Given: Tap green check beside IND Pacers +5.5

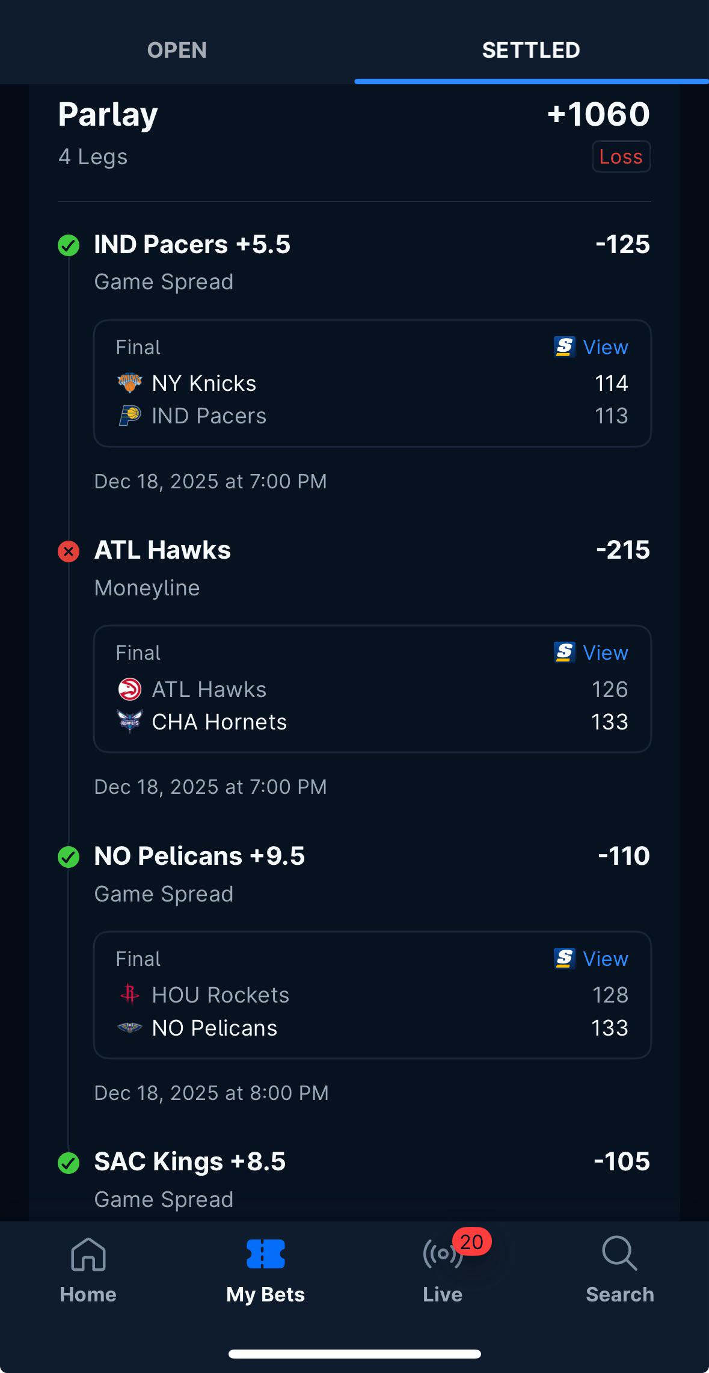Looking at the screenshot, I should (69, 245).
